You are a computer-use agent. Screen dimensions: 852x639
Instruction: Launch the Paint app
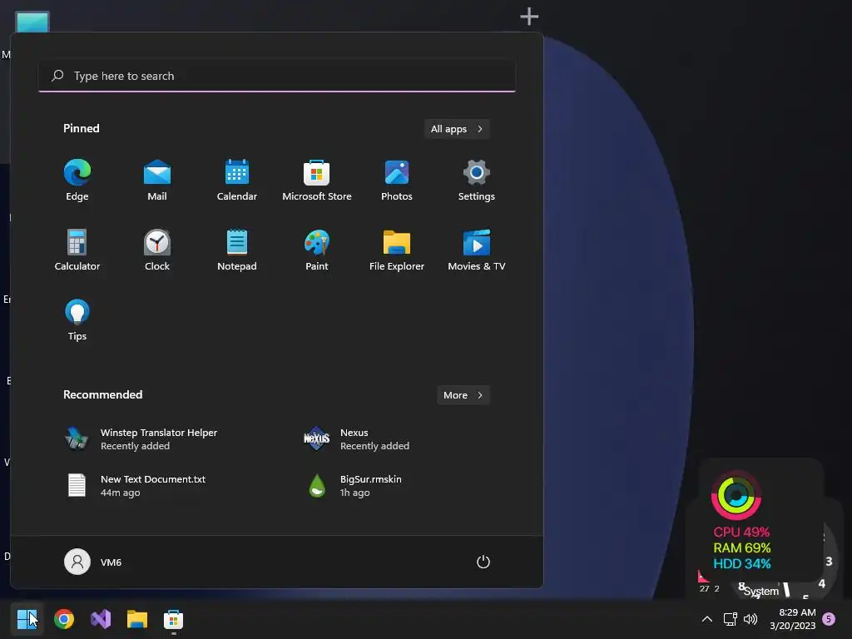(317, 250)
